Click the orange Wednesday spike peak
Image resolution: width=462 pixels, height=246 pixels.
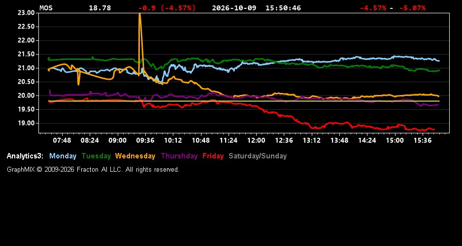(x=140, y=14)
